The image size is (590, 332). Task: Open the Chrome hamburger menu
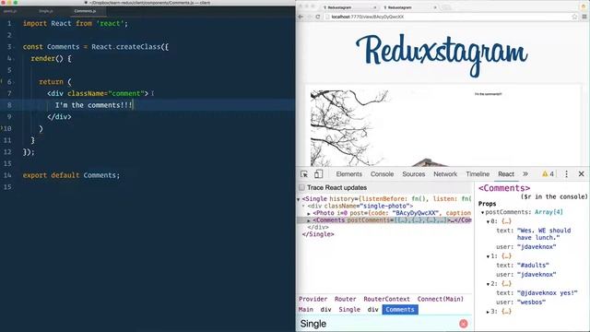tap(584, 17)
